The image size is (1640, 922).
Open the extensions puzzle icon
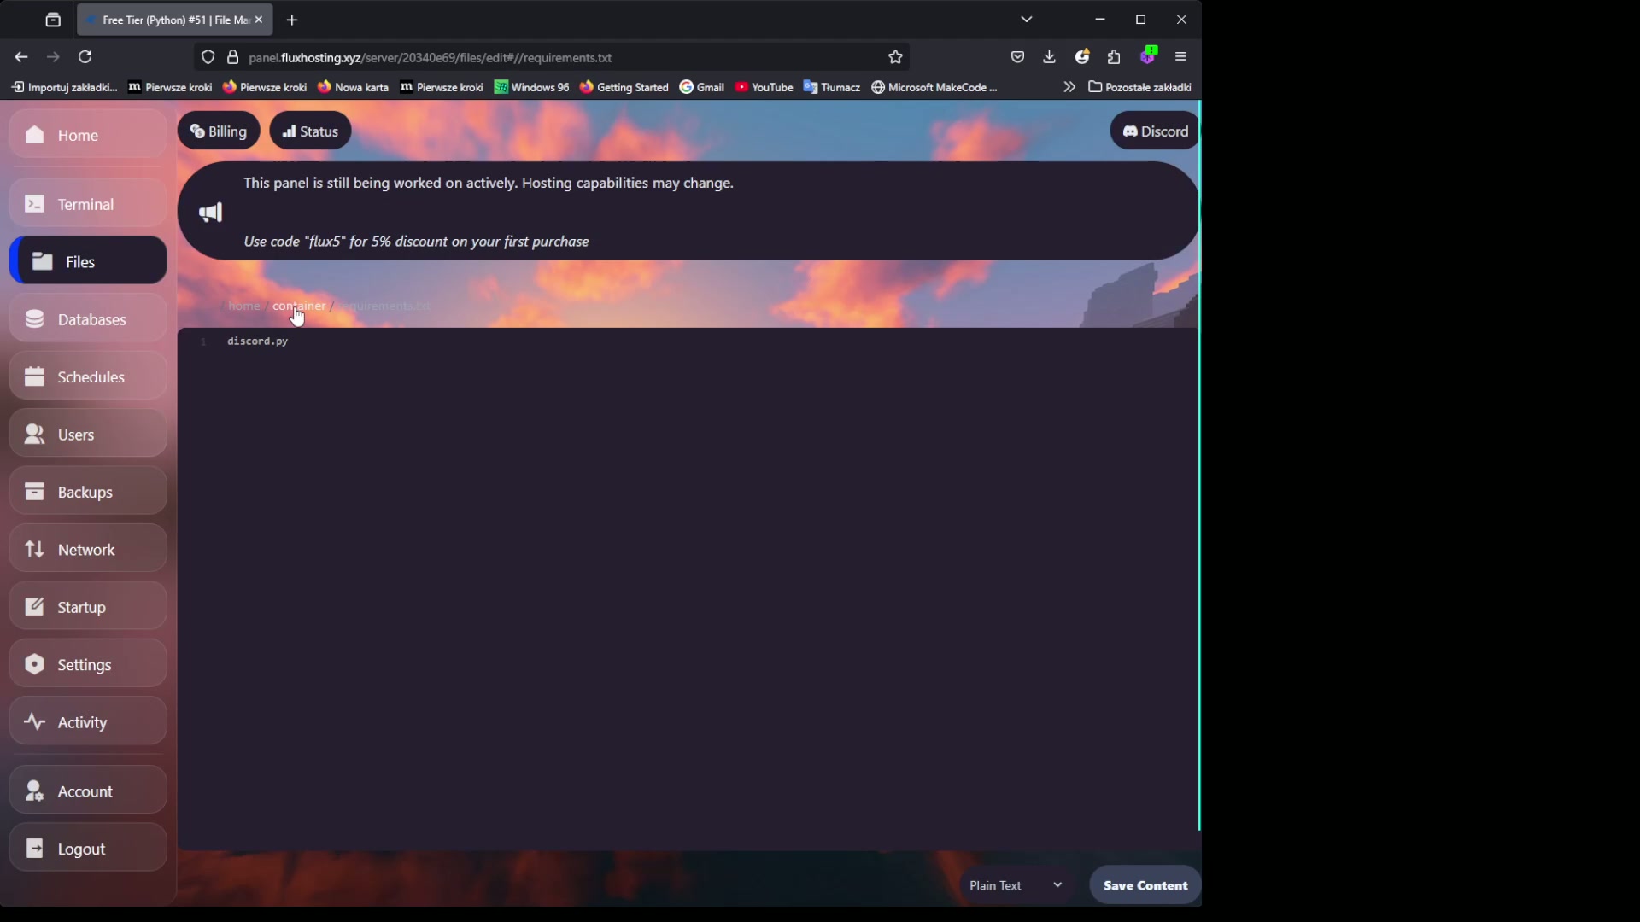tap(1114, 57)
